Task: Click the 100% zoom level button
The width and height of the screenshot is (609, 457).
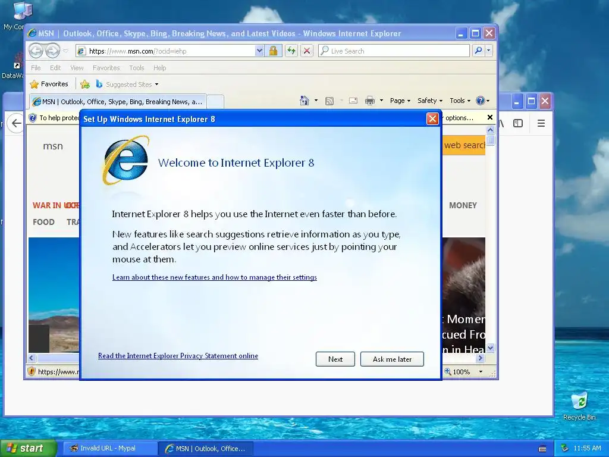Action: (x=457, y=372)
